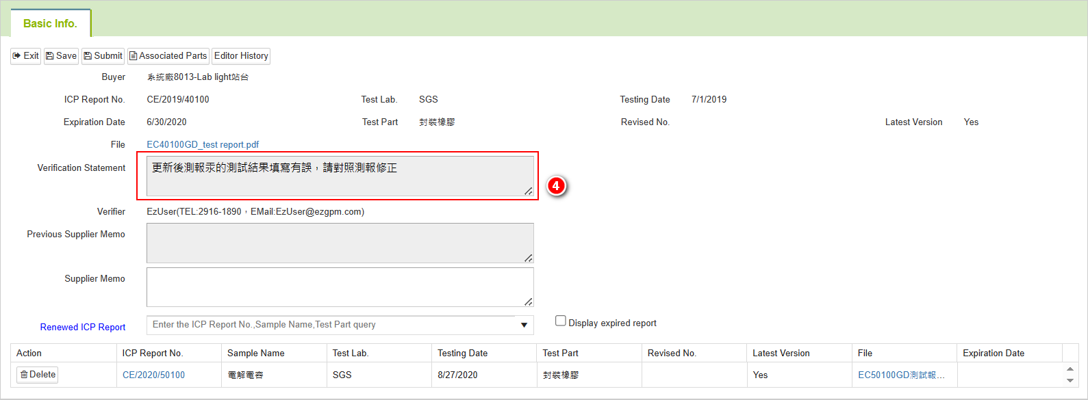Open EC40100GD_test report.pdf file link
1088x400 pixels.
coord(203,144)
